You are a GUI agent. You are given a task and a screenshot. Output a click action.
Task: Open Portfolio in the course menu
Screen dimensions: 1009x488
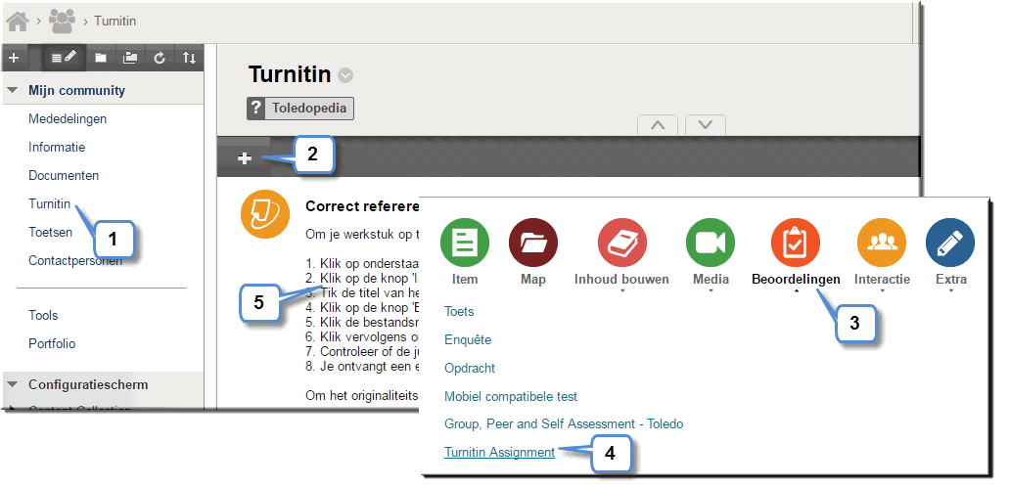(x=52, y=344)
